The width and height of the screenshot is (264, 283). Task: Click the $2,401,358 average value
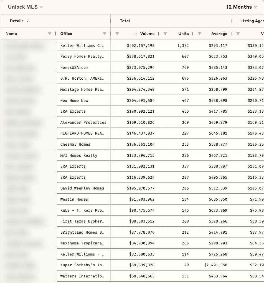coord(216,265)
